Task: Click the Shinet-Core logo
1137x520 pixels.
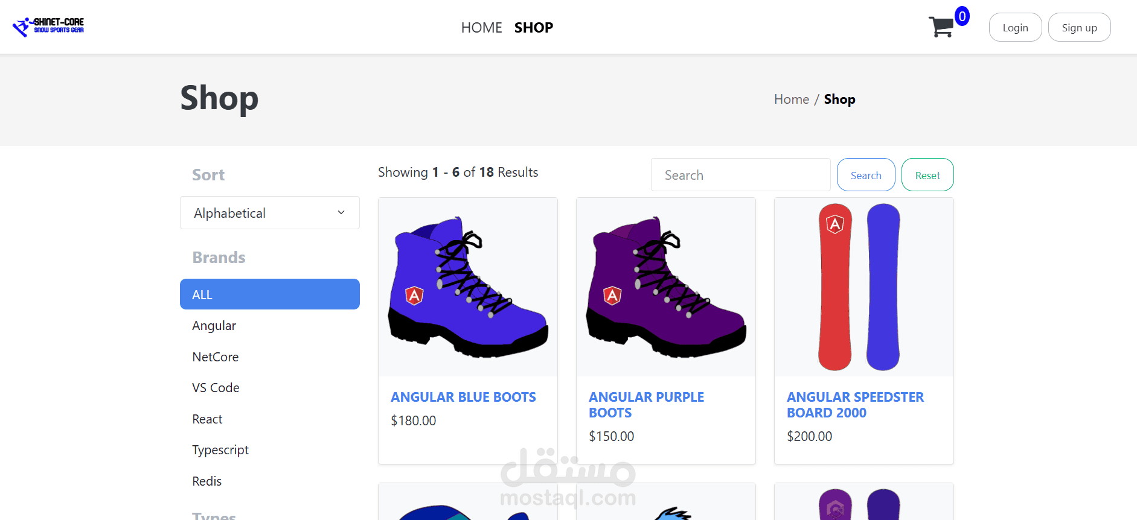Action: tap(48, 26)
